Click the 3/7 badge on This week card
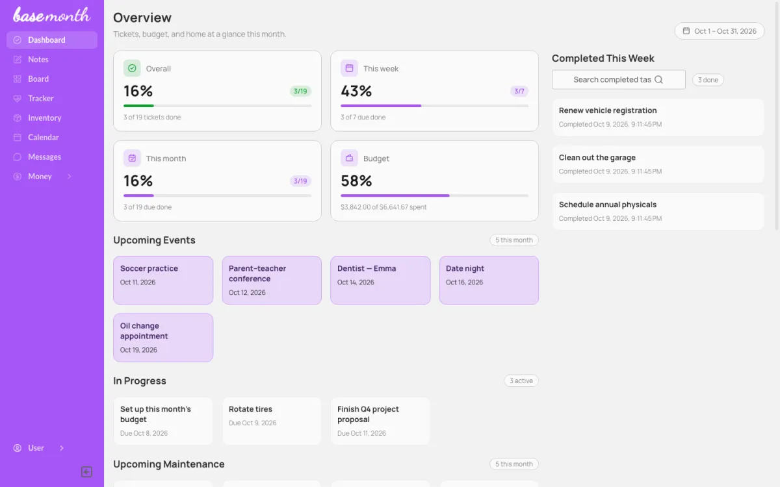 click(x=519, y=92)
